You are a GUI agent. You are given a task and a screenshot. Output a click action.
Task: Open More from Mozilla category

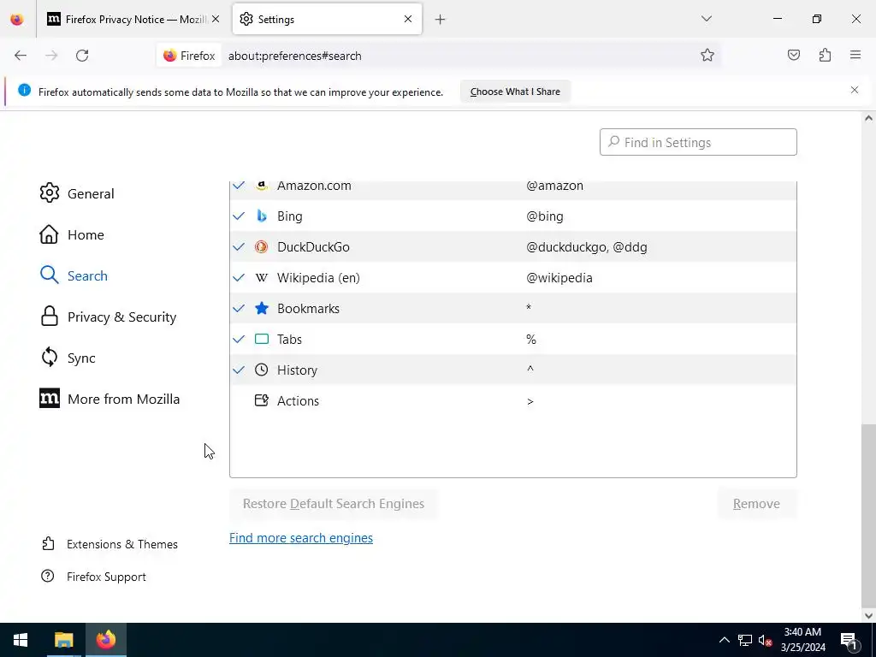(109, 399)
